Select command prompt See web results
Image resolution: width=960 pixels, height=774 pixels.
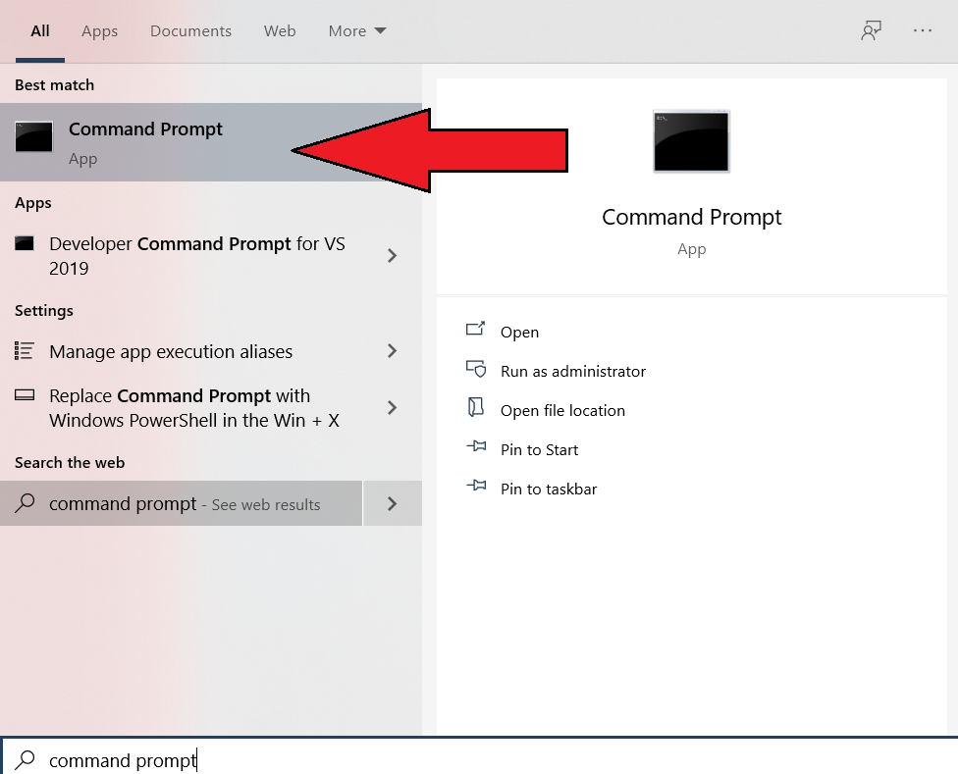tap(182, 503)
